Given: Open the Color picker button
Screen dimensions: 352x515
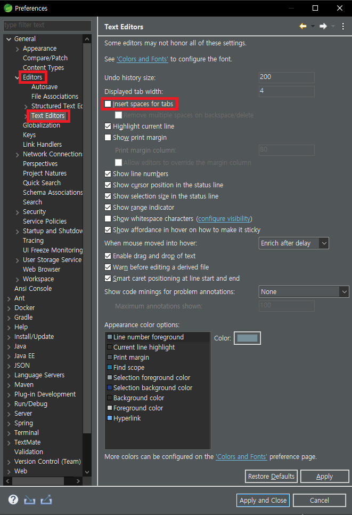Looking at the screenshot, I should tap(247, 338).
